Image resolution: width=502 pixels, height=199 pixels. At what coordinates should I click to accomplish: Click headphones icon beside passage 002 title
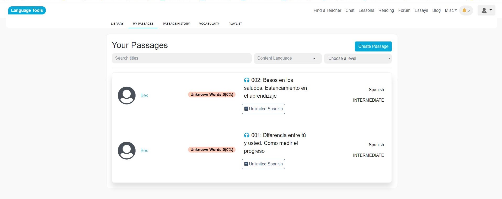(x=247, y=80)
